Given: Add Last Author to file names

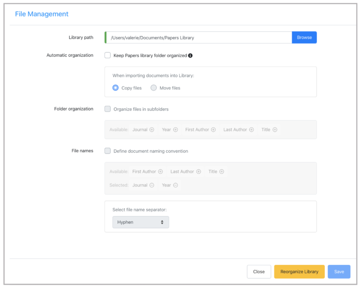Looking at the screenshot, I should click(199, 172).
